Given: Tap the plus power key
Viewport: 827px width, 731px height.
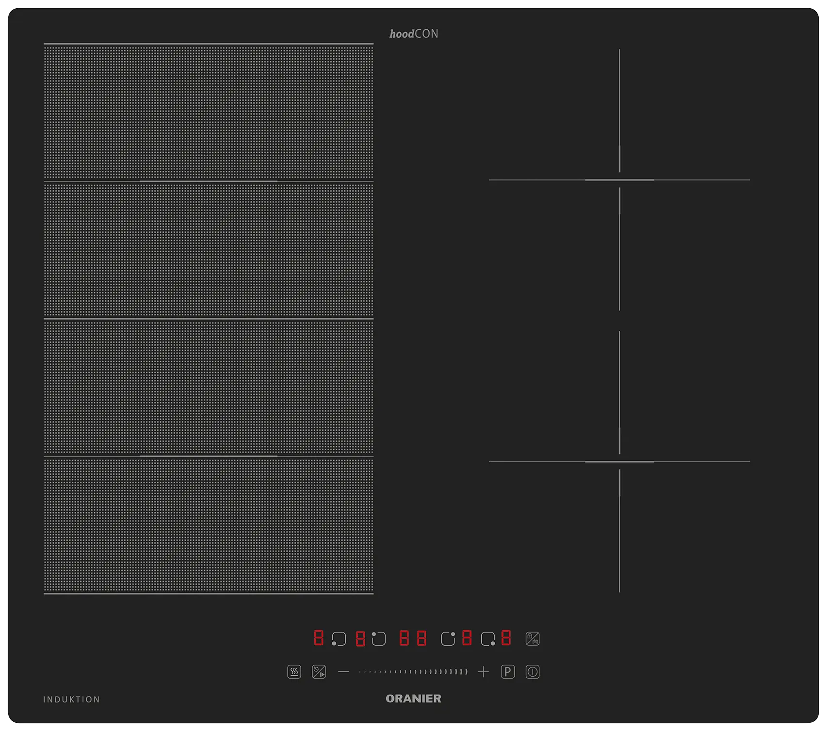Looking at the screenshot, I should click(x=483, y=672).
